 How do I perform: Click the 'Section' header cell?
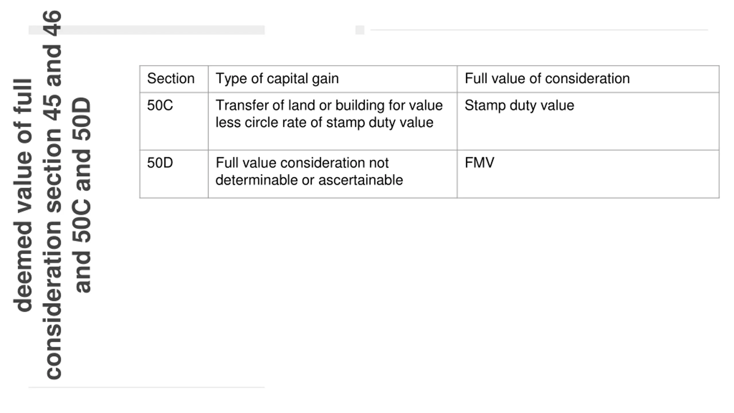click(174, 79)
